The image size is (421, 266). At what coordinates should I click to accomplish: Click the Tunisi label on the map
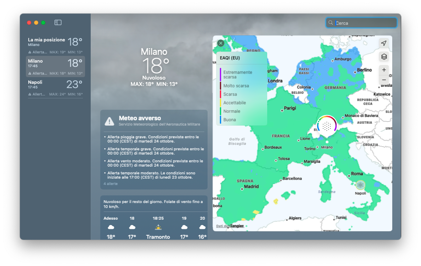pyautogui.click(x=341, y=218)
